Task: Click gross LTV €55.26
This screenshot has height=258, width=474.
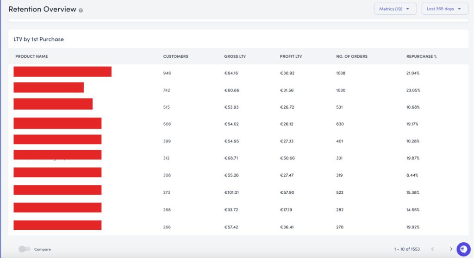Action: [231, 175]
